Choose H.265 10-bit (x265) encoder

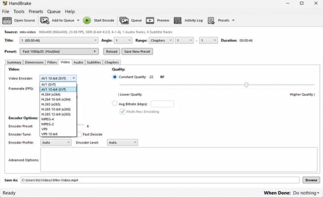tap(58, 109)
